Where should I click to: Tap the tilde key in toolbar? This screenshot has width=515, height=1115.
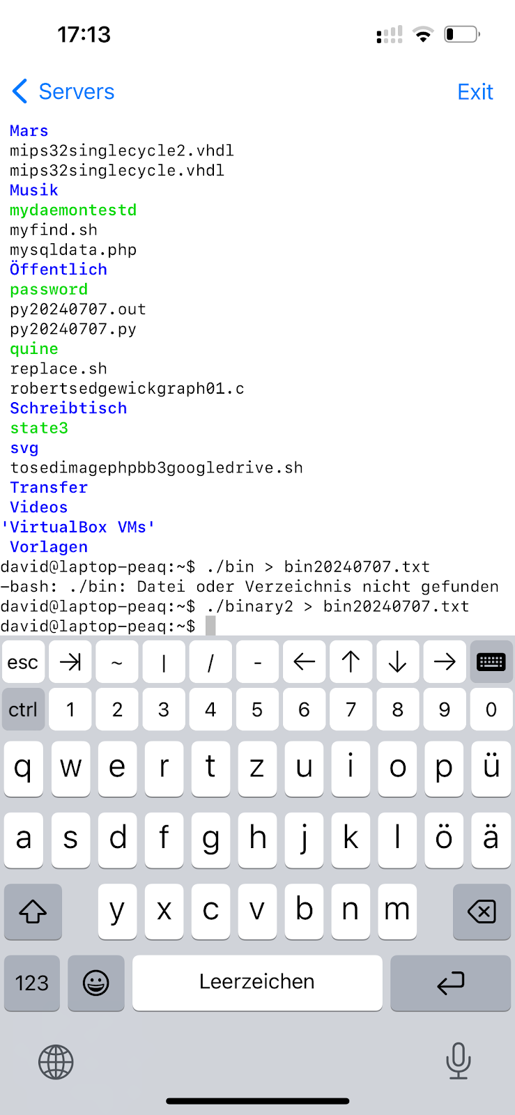(x=117, y=662)
